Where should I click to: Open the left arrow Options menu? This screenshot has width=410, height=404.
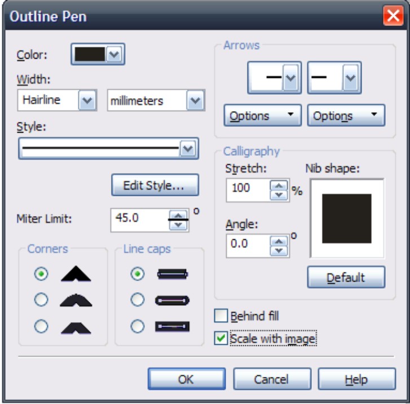(x=263, y=116)
